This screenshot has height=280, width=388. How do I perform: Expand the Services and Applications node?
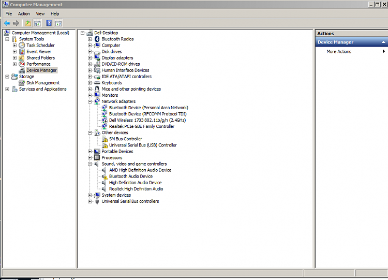(7, 89)
